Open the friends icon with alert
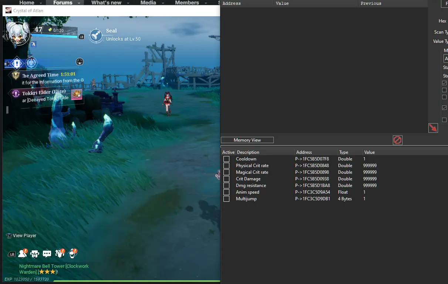This screenshot has width=448, height=284. click(23, 253)
